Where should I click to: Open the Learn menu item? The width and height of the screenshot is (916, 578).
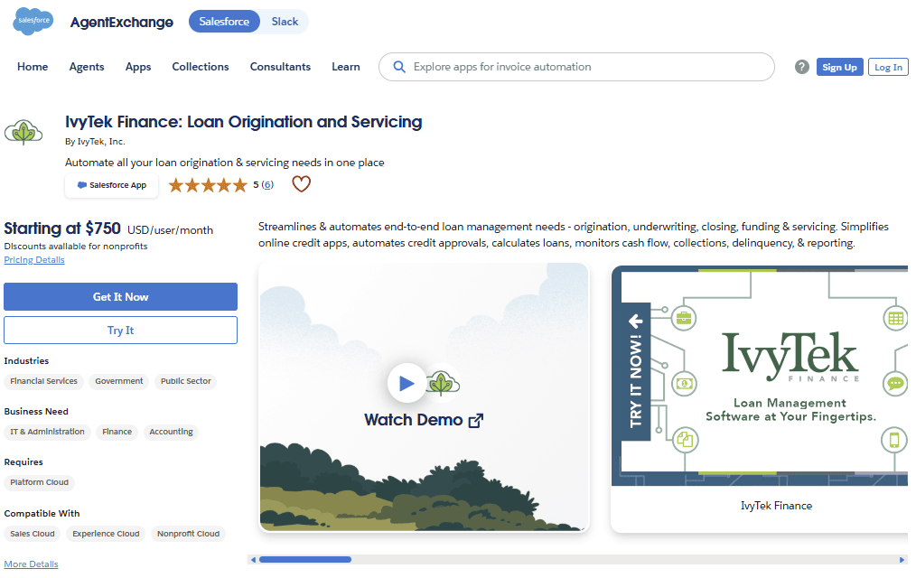point(346,67)
